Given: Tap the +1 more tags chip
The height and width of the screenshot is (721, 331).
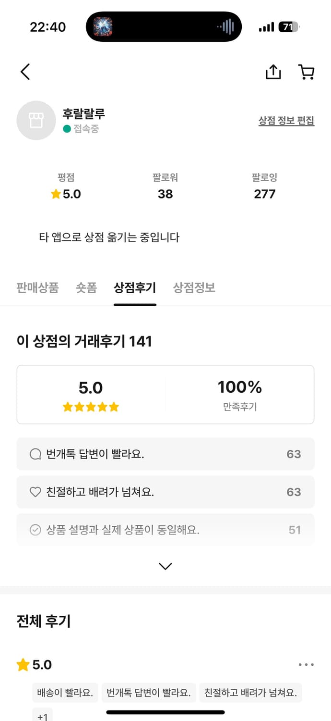Looking at the screenshot, I should tap(43, 716).
